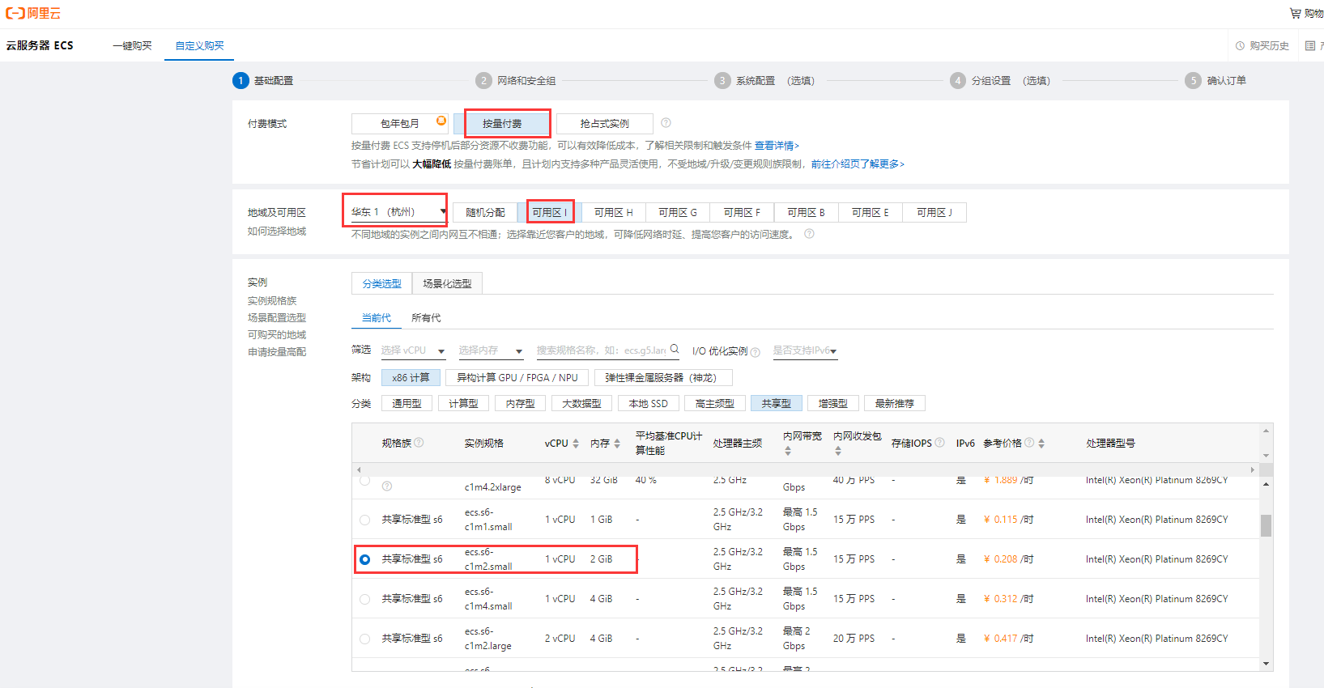
Task: Open 可购买的地域 link
Action: pyautogui.click(x=277, y=335)
